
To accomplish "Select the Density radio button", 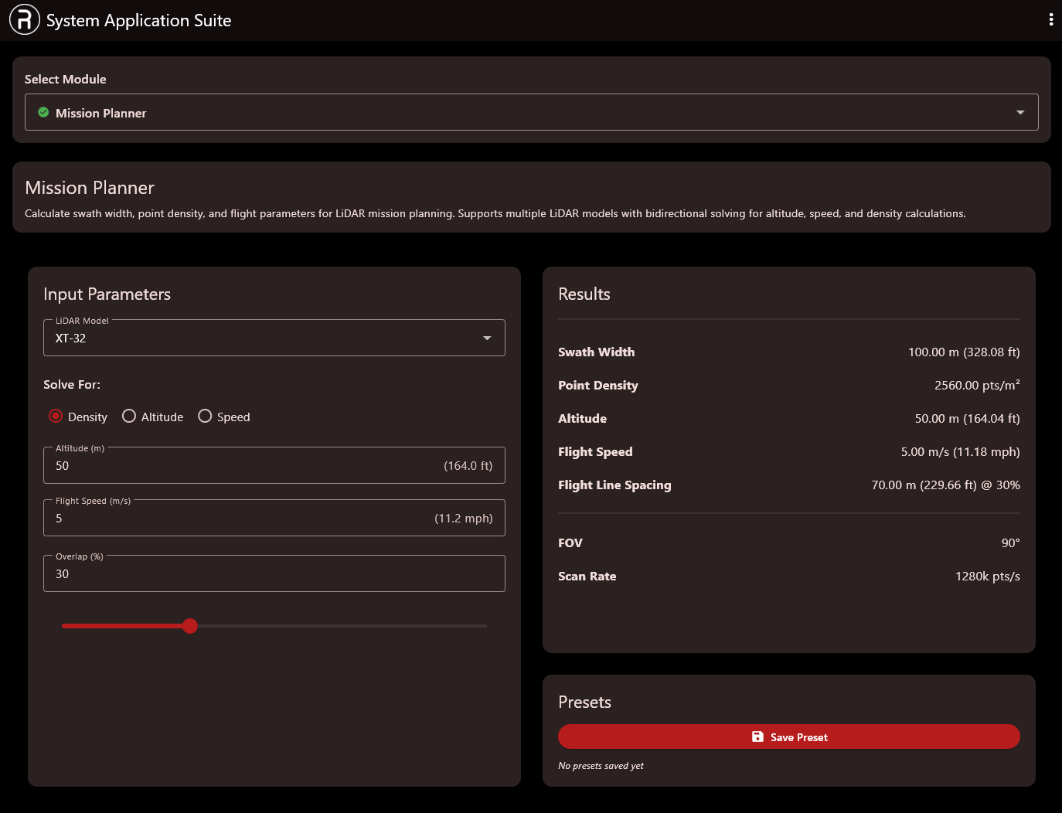I will coord(56,417).
